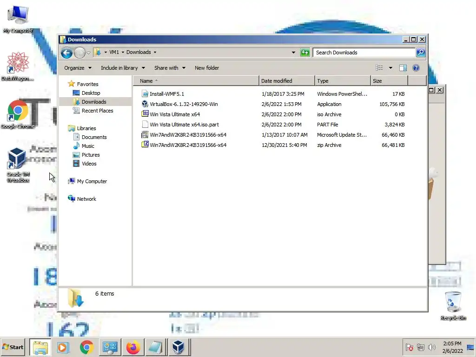Sort by the Size column header
Image resolution: width=476 pixels, height=357 pixels.
click(389, 81)
